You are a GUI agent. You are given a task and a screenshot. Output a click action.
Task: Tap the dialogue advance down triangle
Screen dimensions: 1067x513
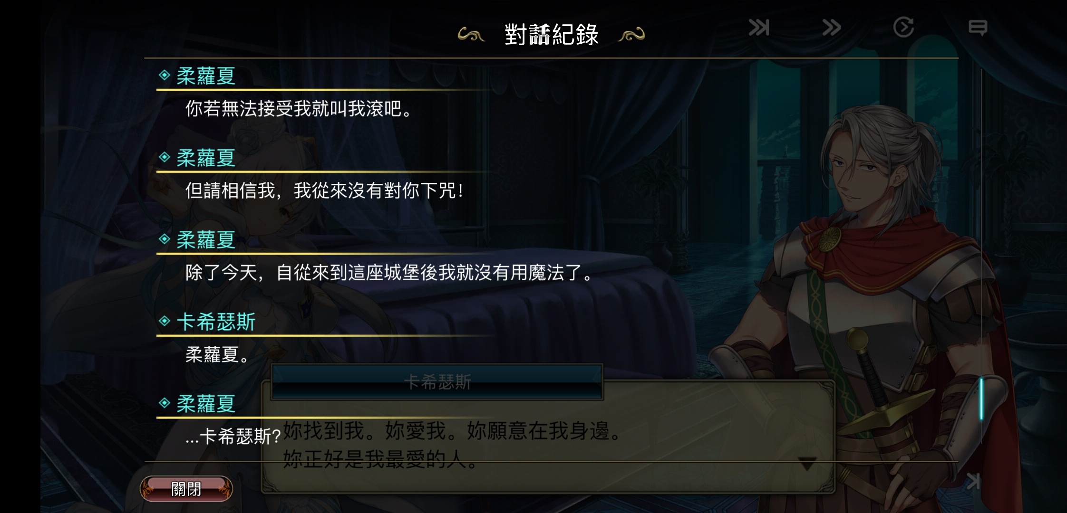click(x=807, y=463)
